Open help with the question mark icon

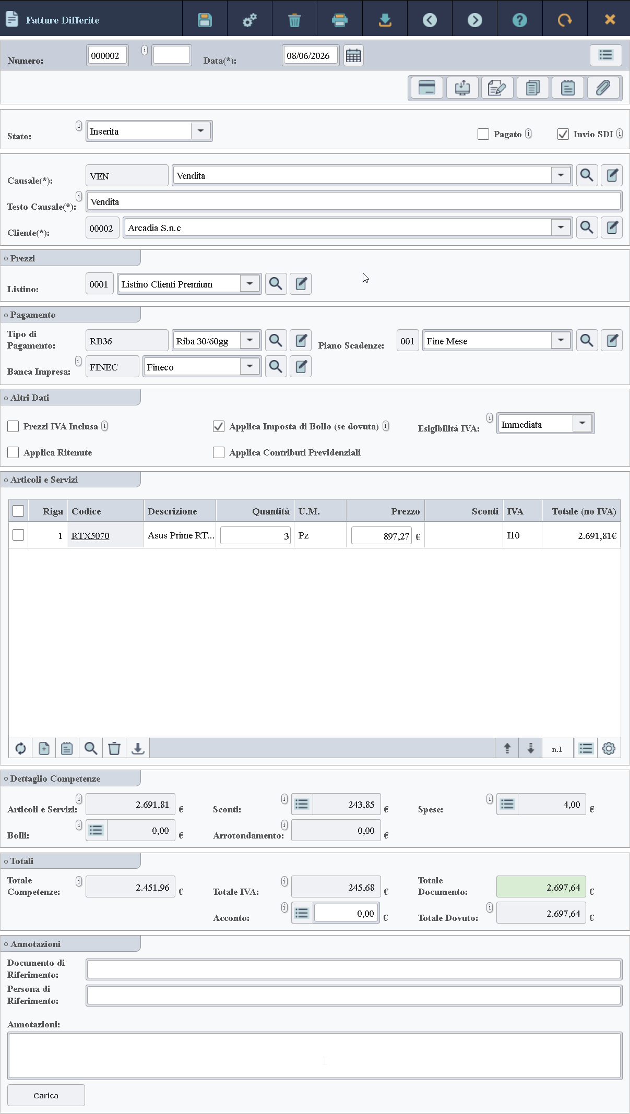coord(519,20)
